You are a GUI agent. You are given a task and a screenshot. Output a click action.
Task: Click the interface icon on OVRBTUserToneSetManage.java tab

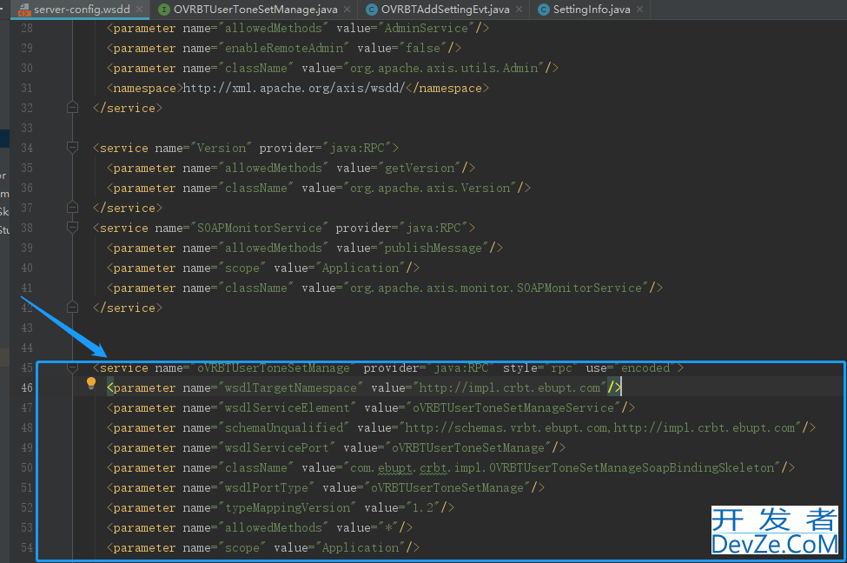coord(163,10)
